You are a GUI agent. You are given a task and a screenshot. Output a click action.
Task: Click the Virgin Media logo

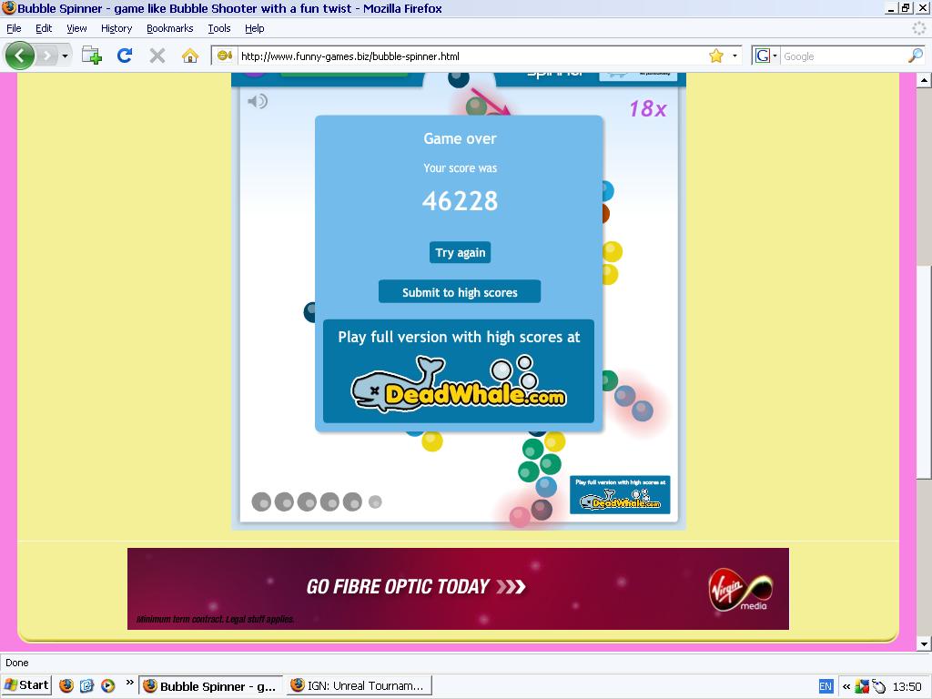click(x=739, y=588)
